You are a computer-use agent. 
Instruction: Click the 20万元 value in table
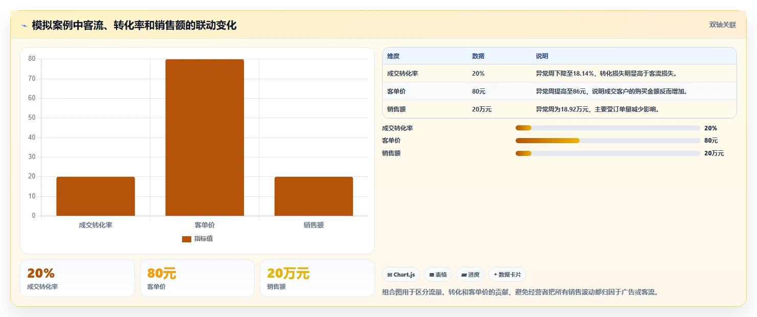point(482,109)
